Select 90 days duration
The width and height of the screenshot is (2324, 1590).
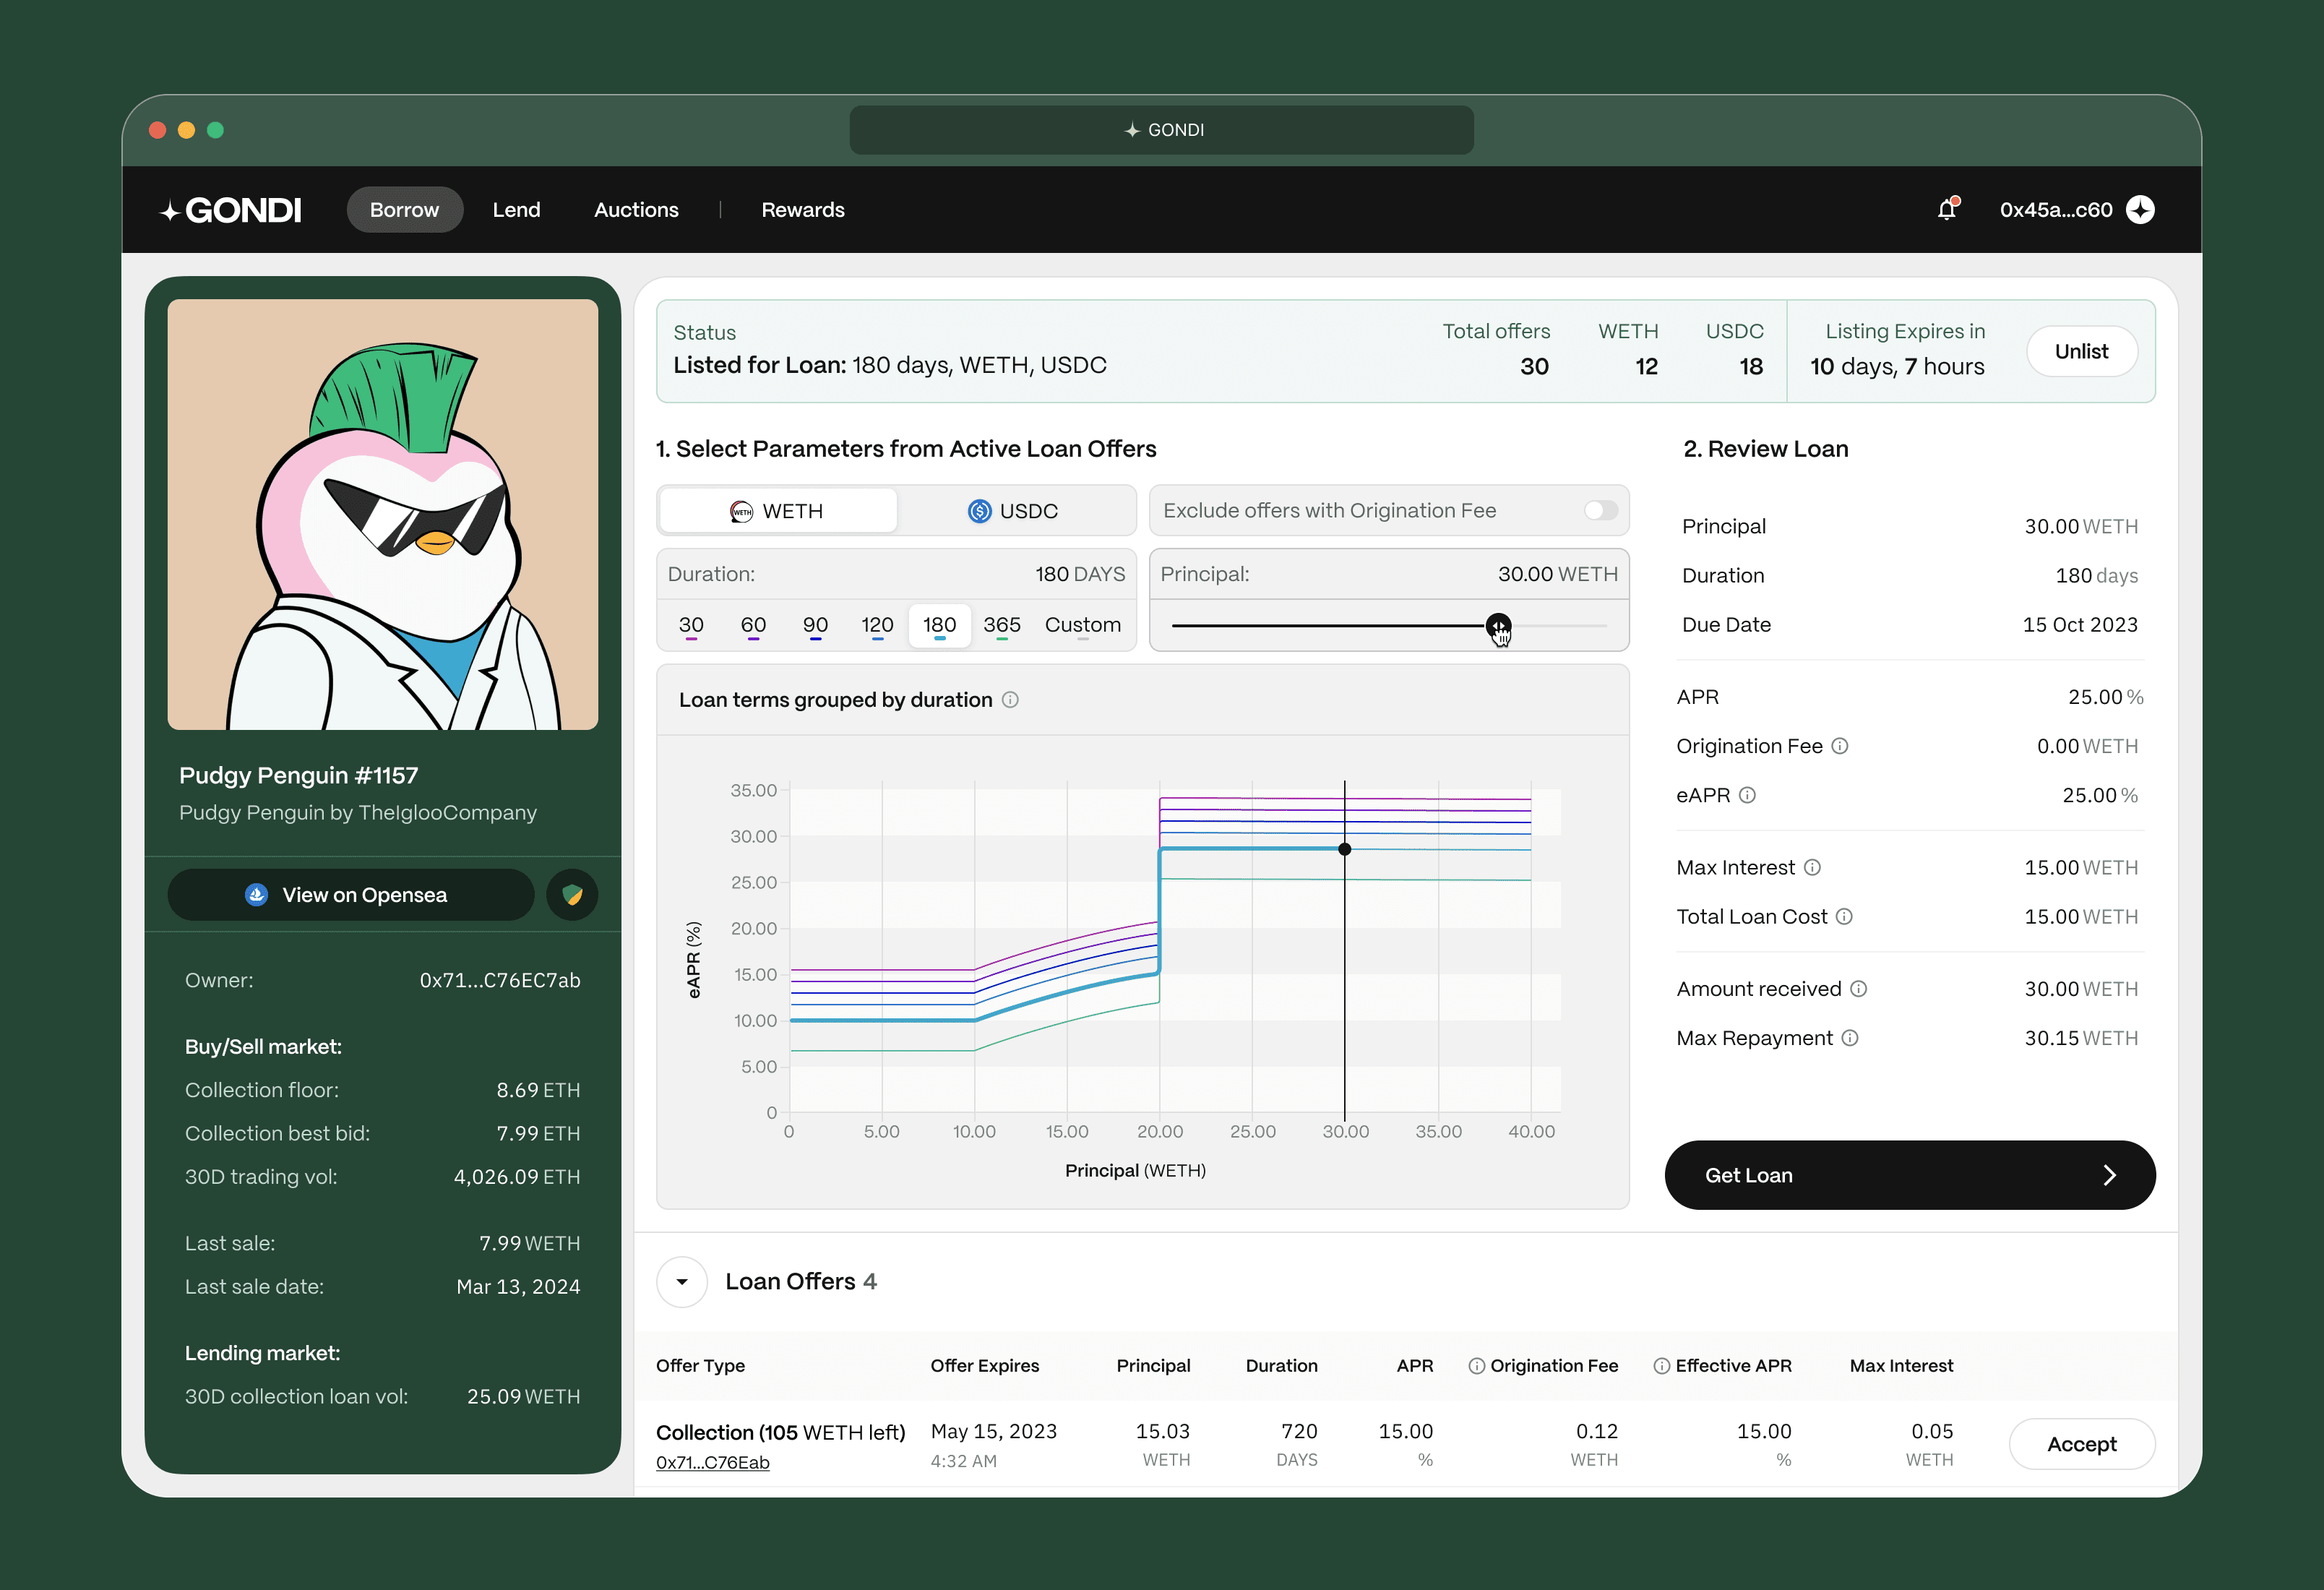point(815,626)
